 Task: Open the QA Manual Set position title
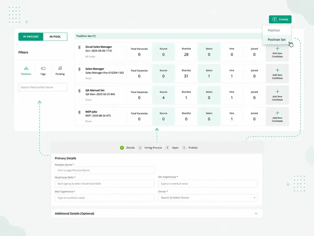[x=95, y=90]
